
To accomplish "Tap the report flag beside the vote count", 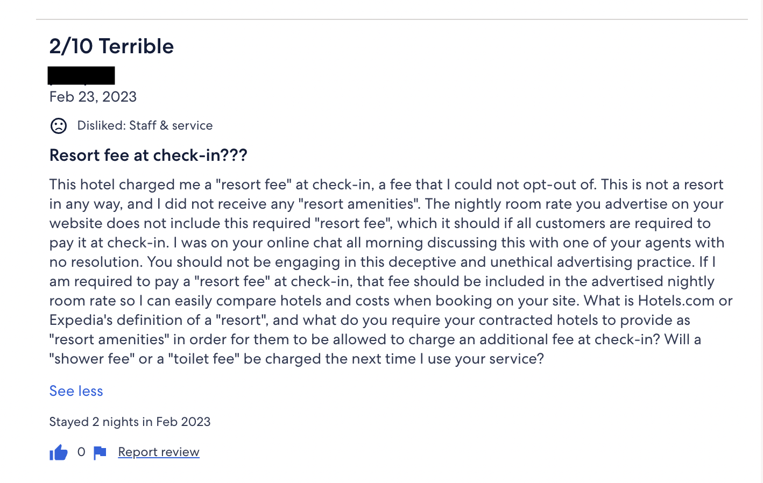I will [99, 452].
